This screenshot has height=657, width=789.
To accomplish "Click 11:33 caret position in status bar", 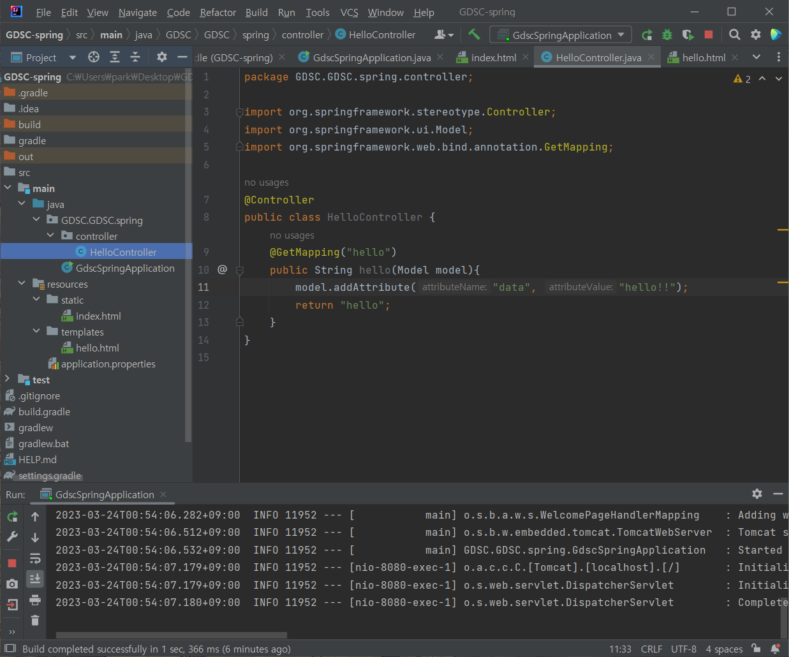I will (620, 649).
